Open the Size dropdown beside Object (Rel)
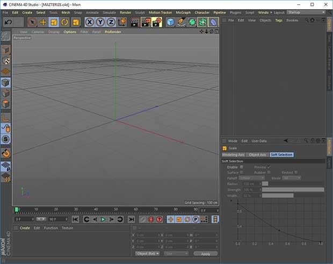333x264 pixels. tap(176, 254)
